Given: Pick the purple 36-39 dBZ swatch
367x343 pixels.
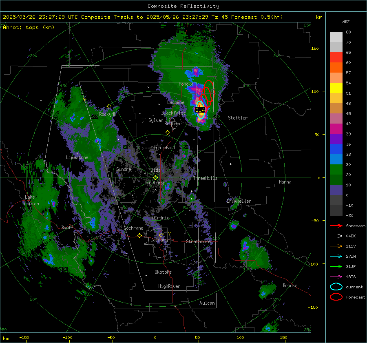Looking at the screenshot, I should 336,139.
